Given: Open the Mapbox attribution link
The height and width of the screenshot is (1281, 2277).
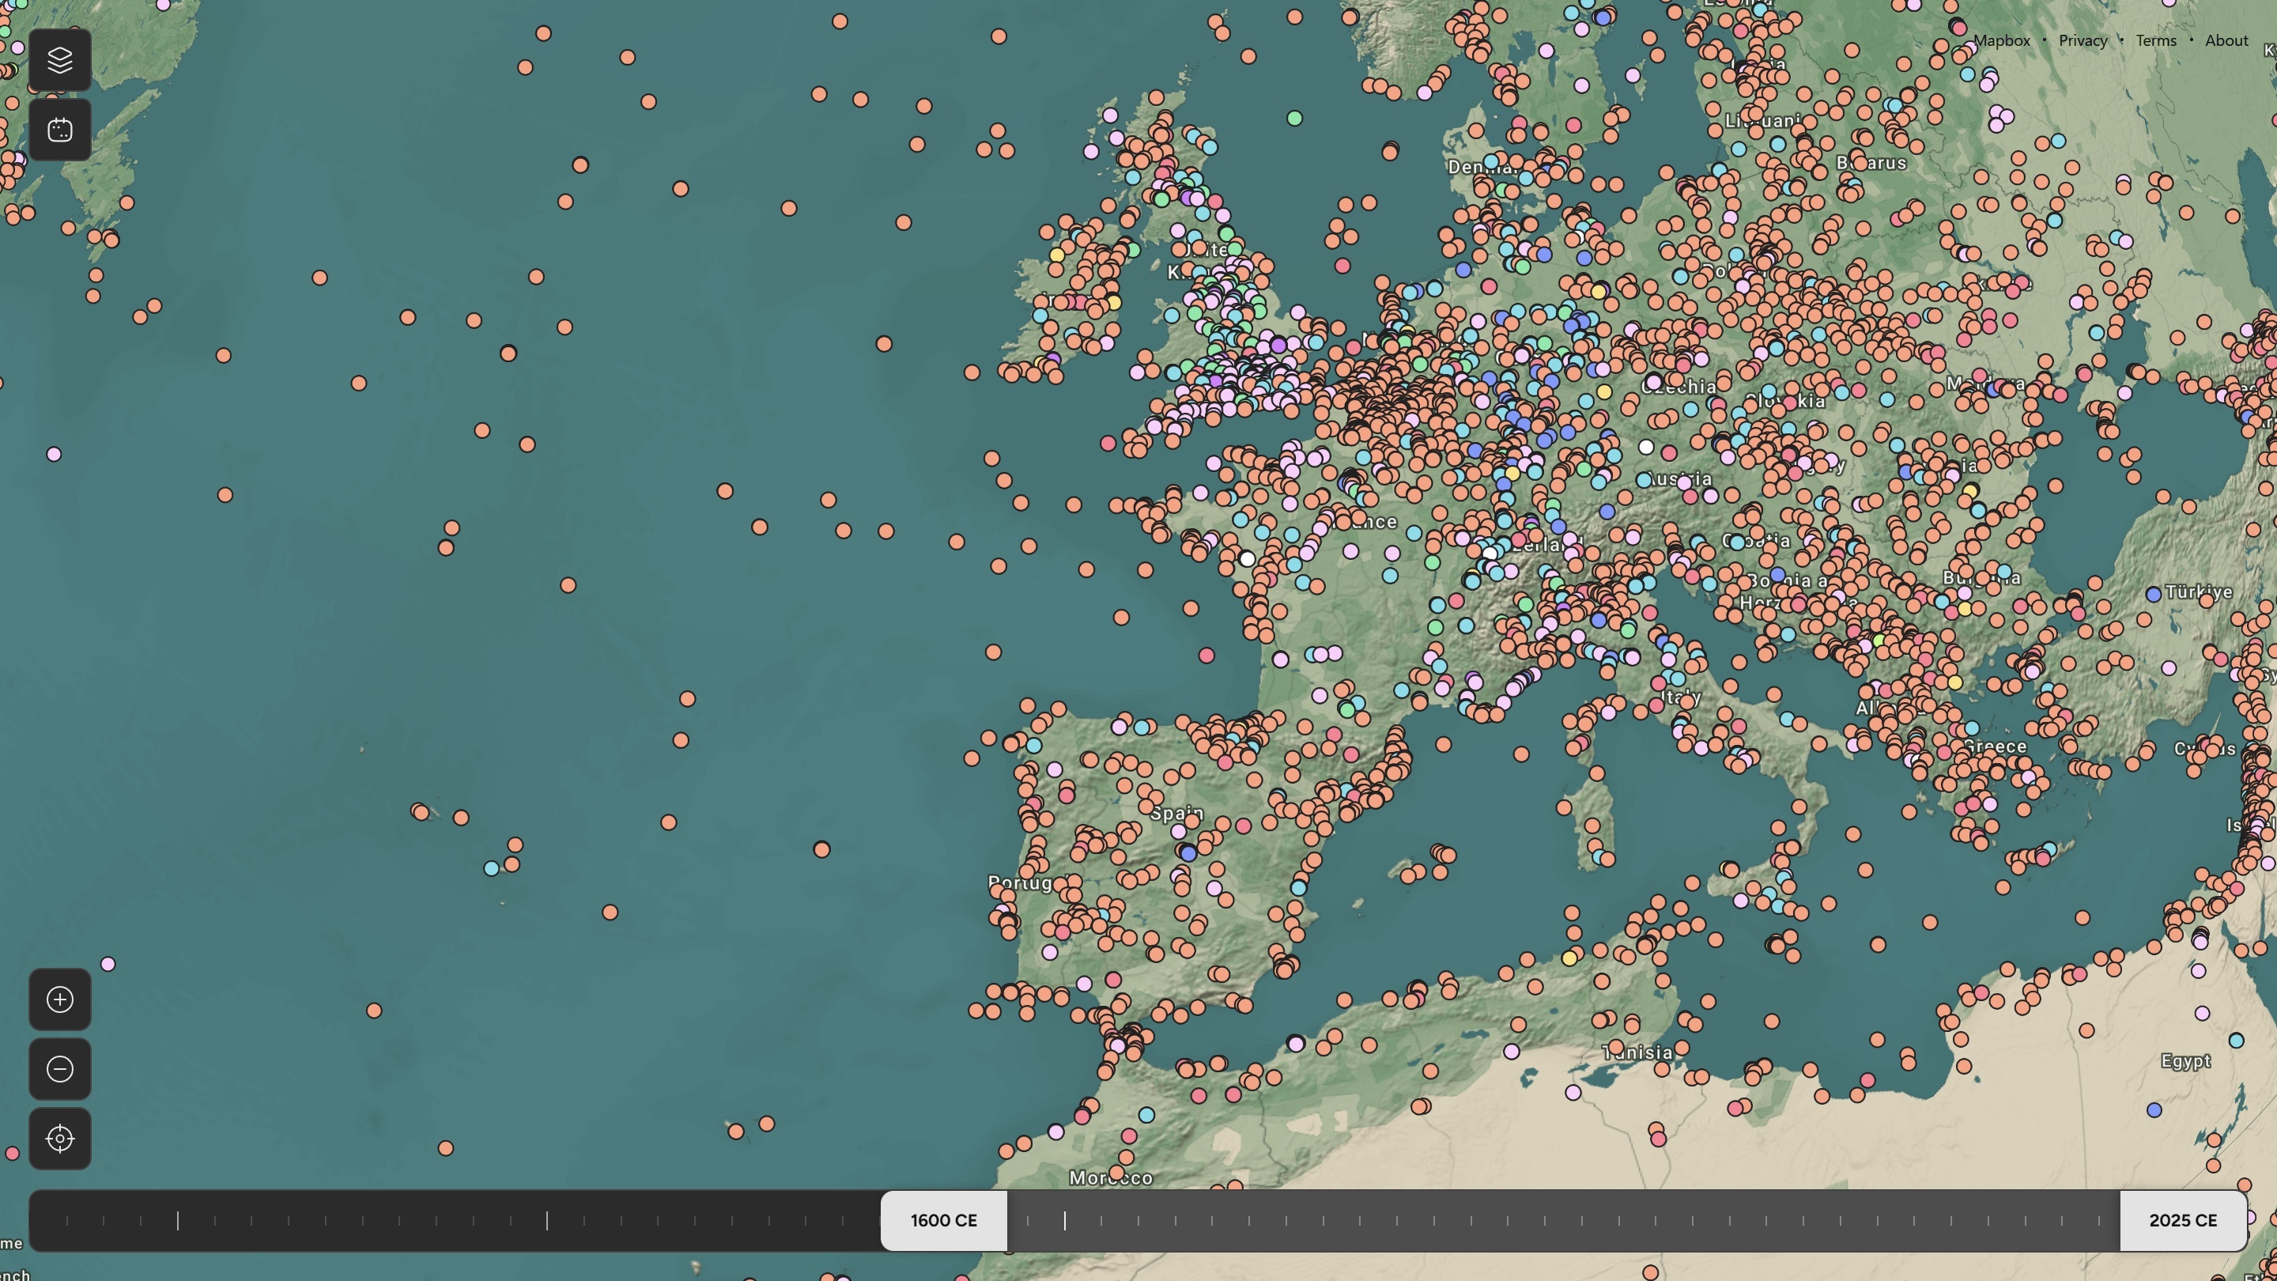Looking at the screenshot, I should coord(2001,40).
